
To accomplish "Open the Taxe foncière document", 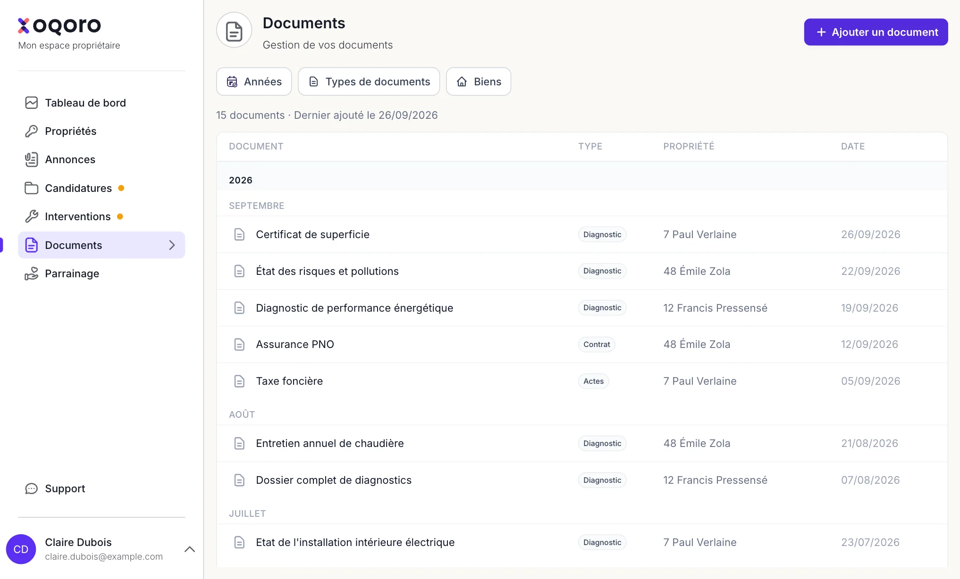I will pyautogui.click(x=289, y=381).
